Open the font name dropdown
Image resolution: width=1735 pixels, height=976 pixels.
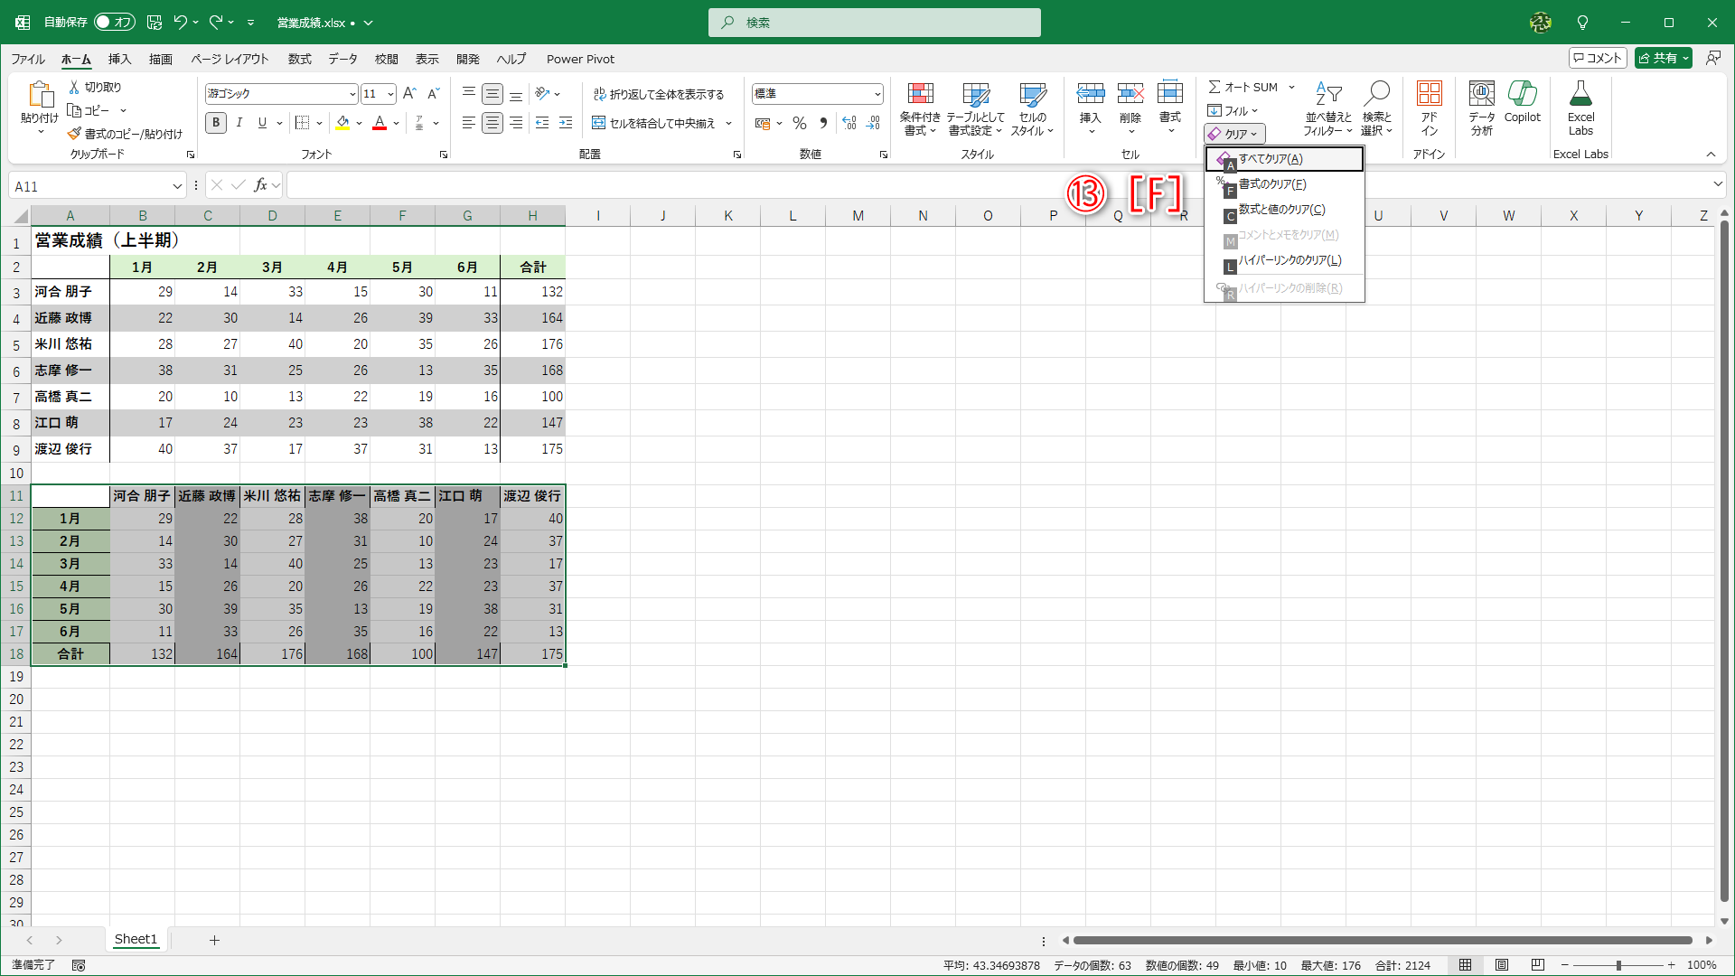tap(352, 94)
